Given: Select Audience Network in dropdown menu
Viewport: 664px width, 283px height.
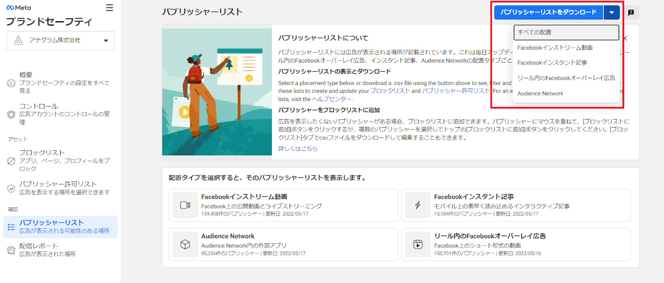Looking at the screenshot, I should coord(540,94).
